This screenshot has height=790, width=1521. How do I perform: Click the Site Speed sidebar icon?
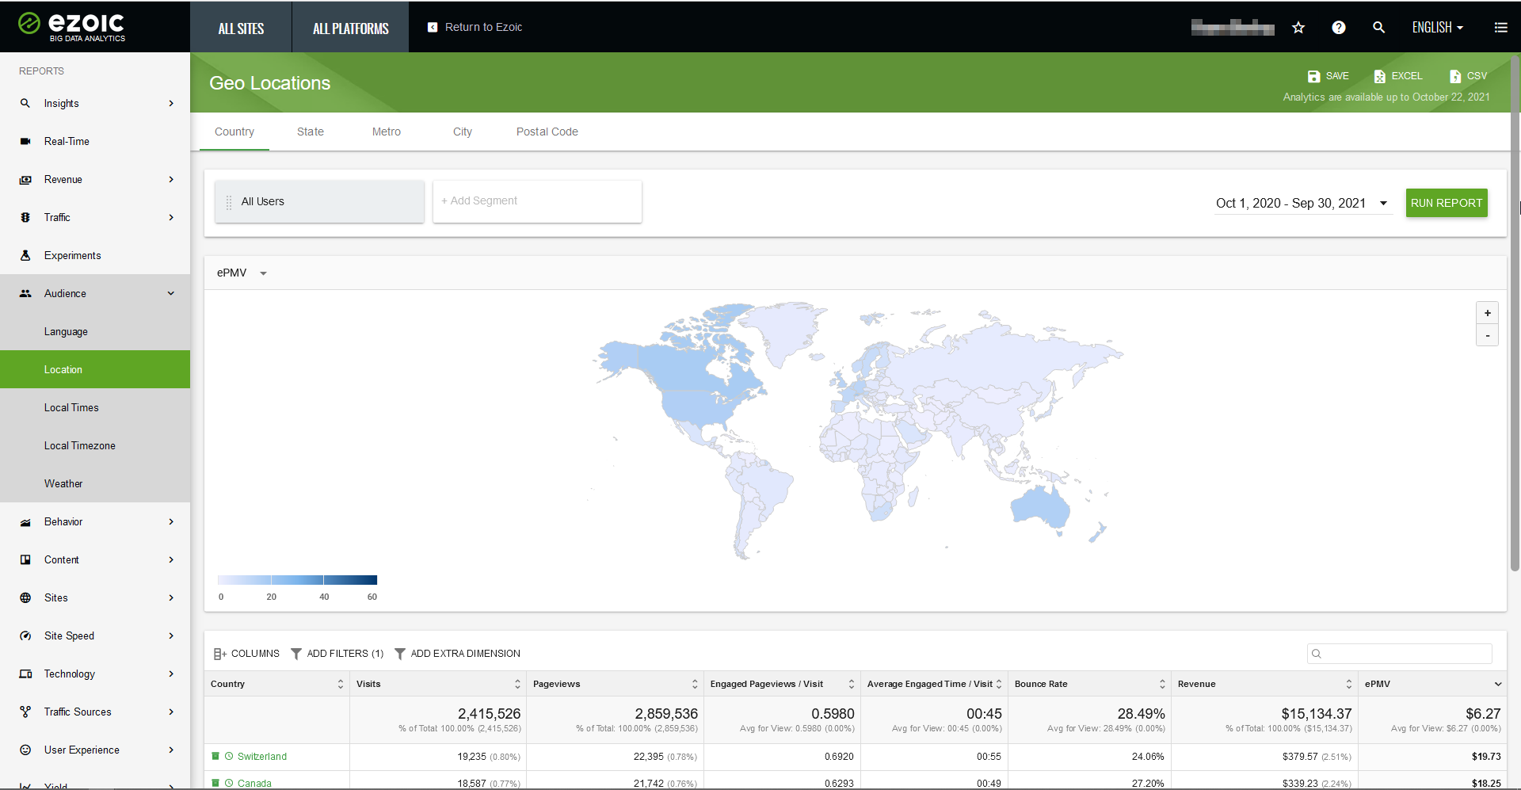pos(26,635)
